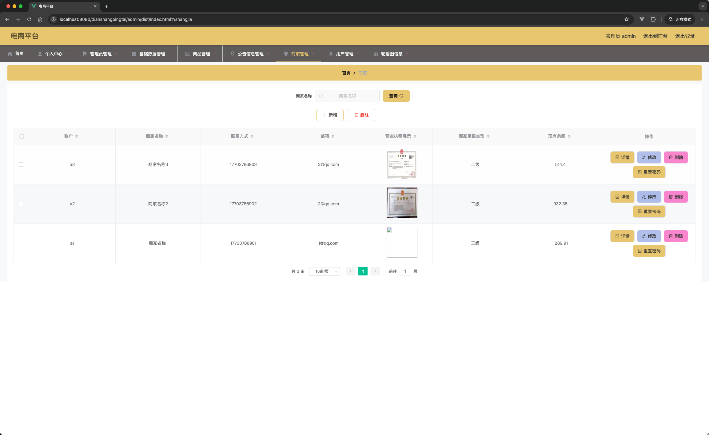Expand the 商家管理 menu
709x435 pixels.
pyautogui.click(x=299, y=54)
